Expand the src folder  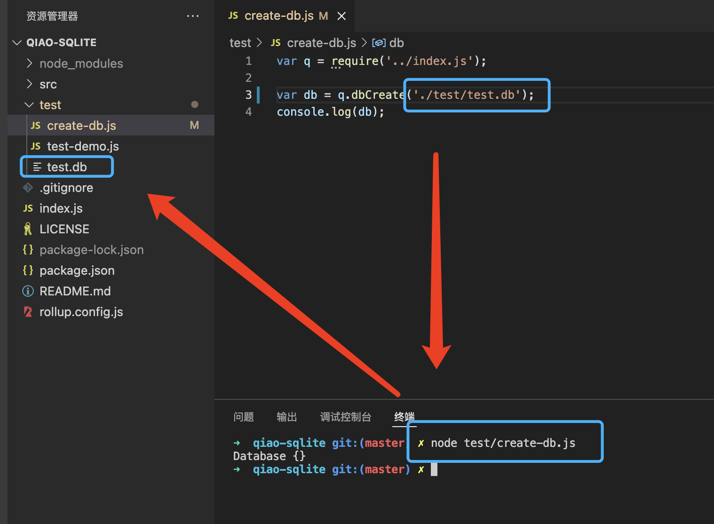pos(30,84)
